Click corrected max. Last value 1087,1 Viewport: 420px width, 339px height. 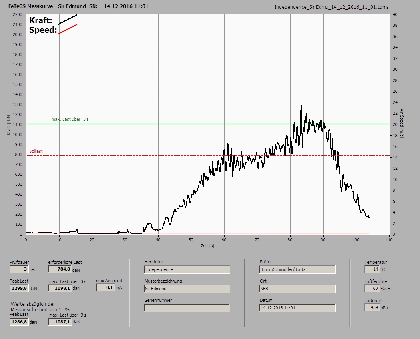60,322
